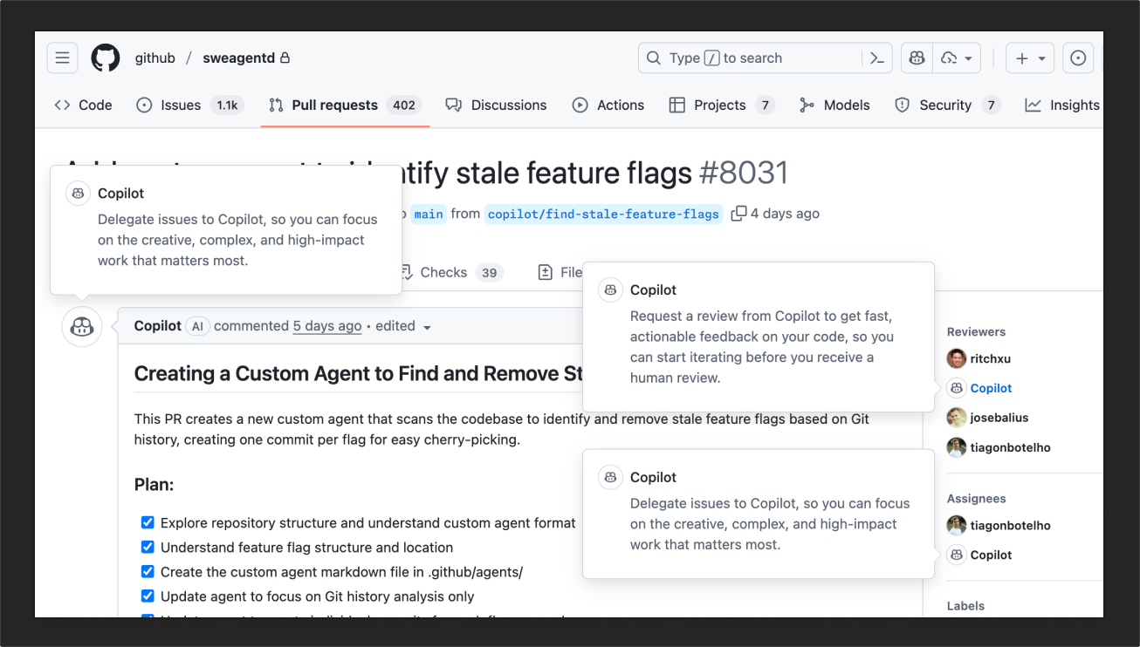Switch to the Code tab
Image resolution: width=1140 pixels, height=647 pixels.
coord(83,105)
